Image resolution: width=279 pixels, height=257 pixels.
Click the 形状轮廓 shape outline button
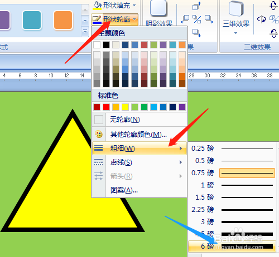pos(114,19)
